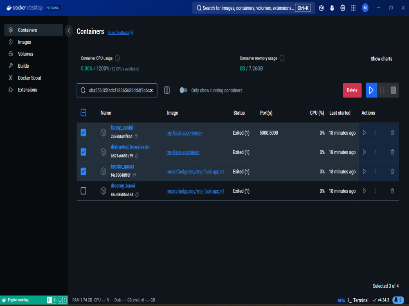Collapse the sidebar with the chevron
Screen dimensions: 409x306
[x=69, y=31]
